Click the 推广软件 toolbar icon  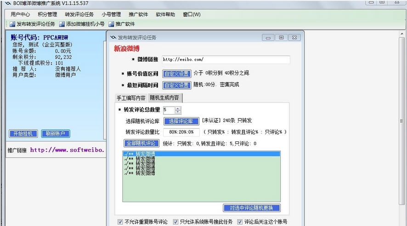tap(111, 24)
